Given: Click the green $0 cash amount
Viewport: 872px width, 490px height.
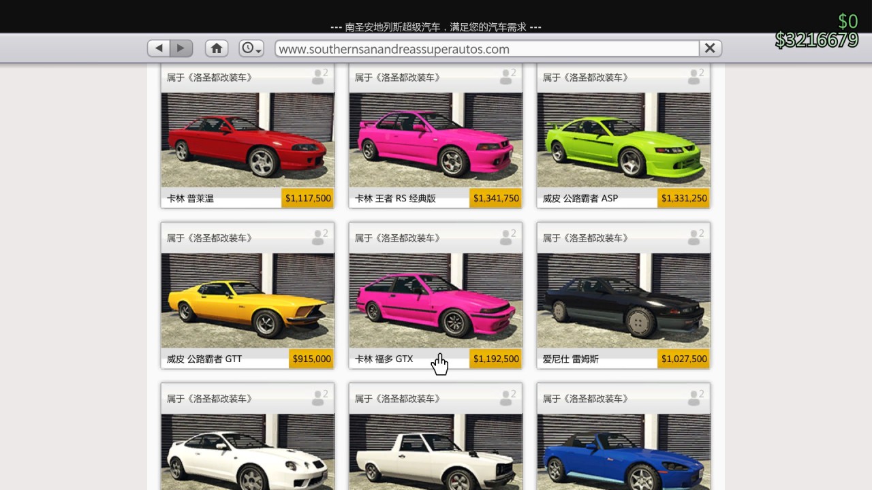Looking at the screenshot, I should point(847,21).
